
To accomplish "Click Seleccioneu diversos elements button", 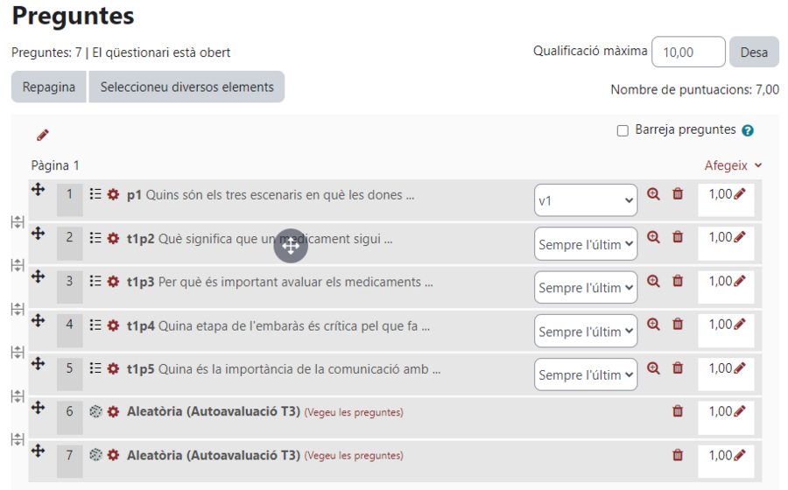I will click(x=187, y=87).
